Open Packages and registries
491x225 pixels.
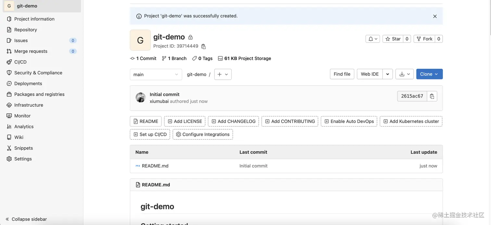39,94
